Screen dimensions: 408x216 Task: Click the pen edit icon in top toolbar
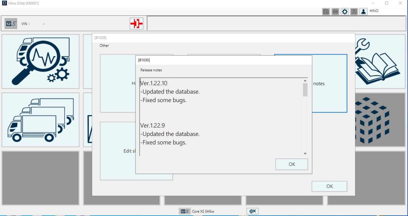pos(354,11)
